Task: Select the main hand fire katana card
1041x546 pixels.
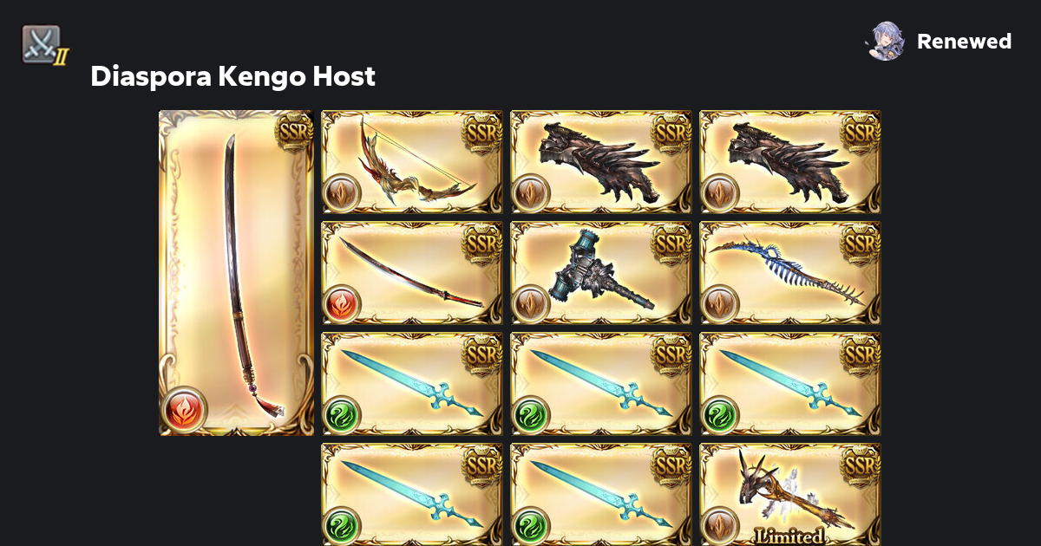Action: 236,273
